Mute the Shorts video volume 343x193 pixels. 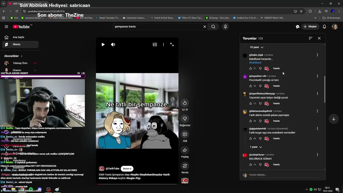[x=113, y=44]
